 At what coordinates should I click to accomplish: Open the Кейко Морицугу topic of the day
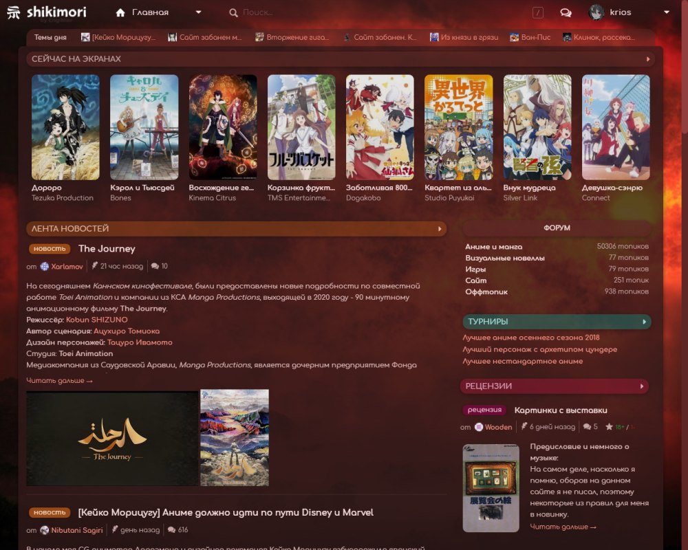(x=118, y=37)
